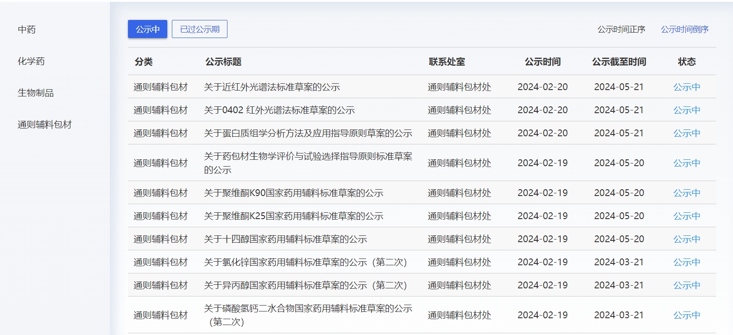Select 通则辅料包材 in the sidebar

click(45, 124)
